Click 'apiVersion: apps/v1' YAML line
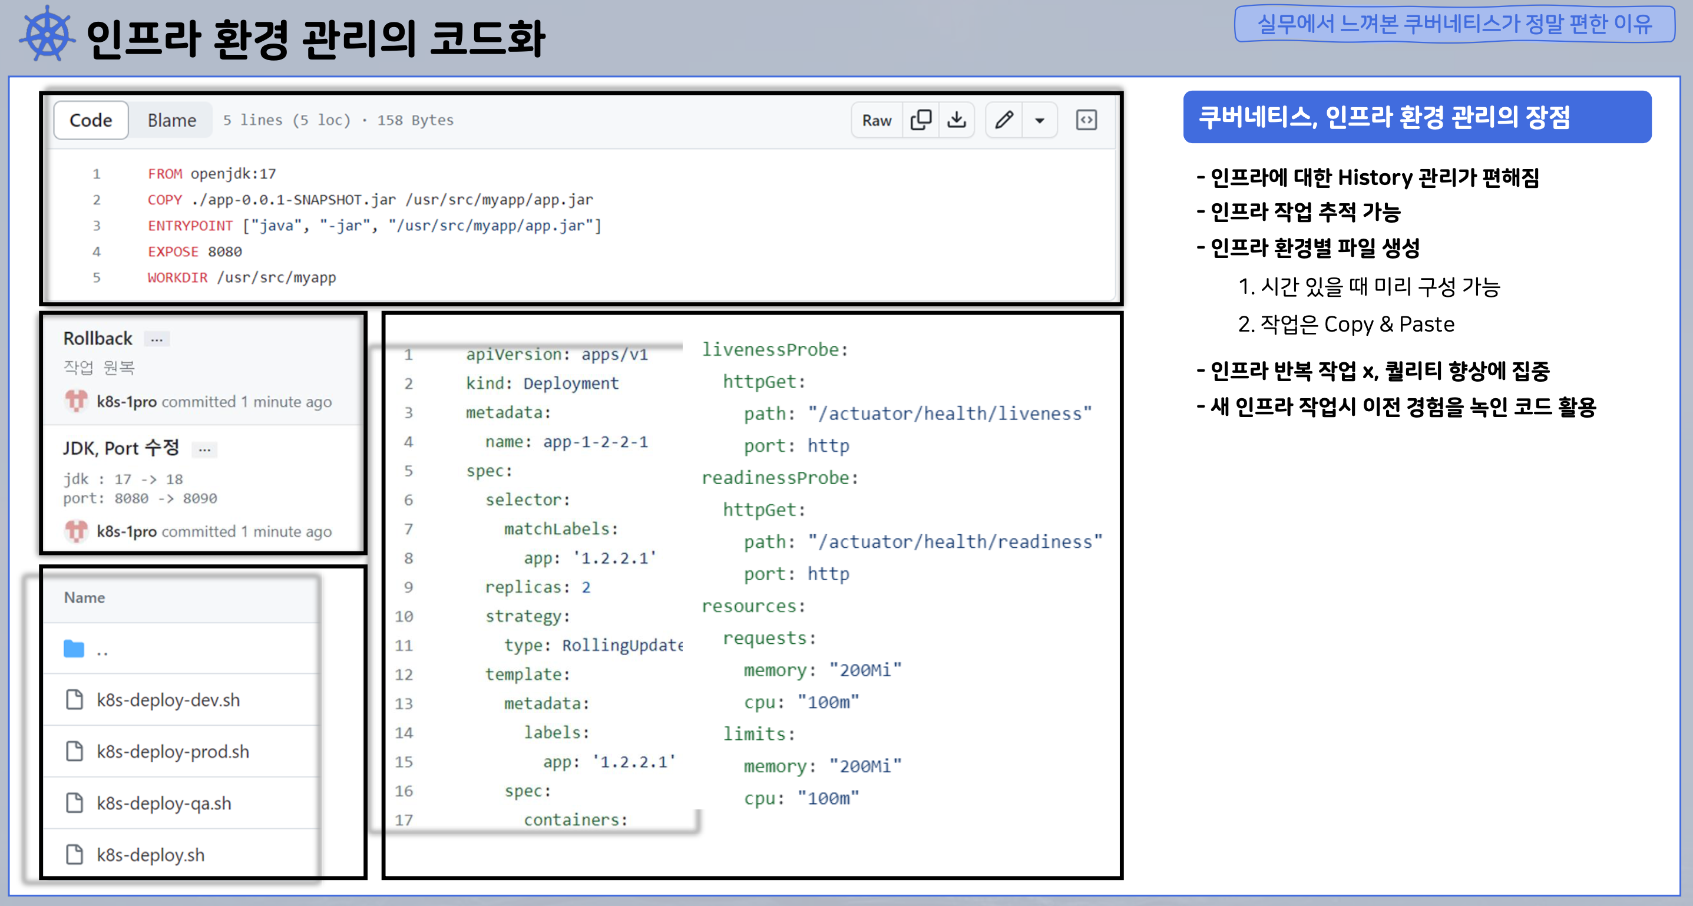Screen dimensions: 1693x906 pos(557,355)
